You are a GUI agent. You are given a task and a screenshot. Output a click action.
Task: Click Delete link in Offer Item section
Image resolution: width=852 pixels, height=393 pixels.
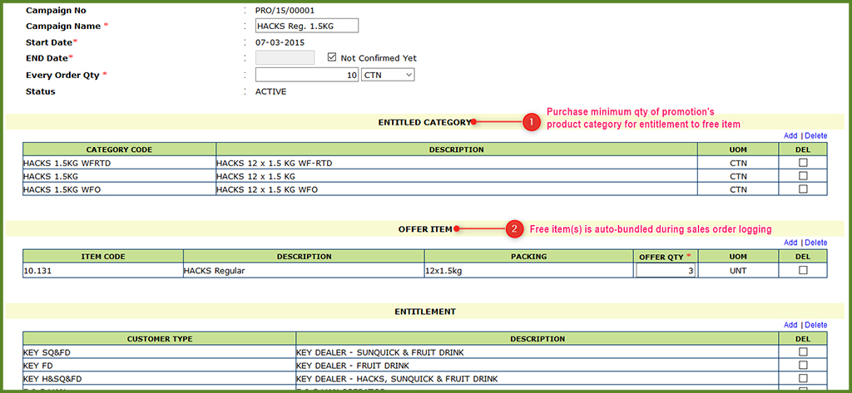(x=816, y=243)
